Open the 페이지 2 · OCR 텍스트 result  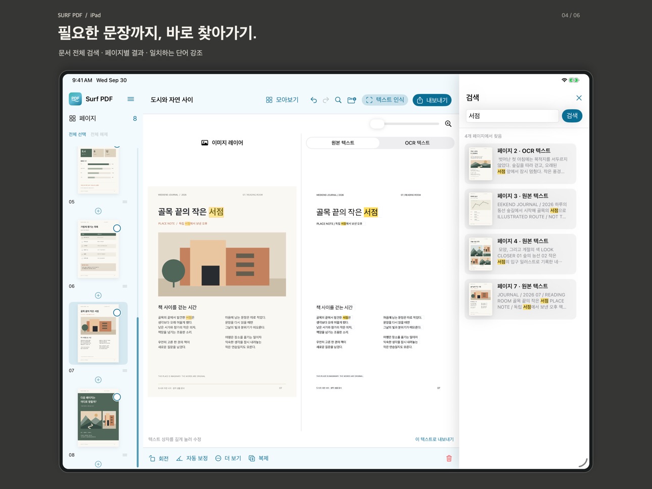(x=520, y=164)
